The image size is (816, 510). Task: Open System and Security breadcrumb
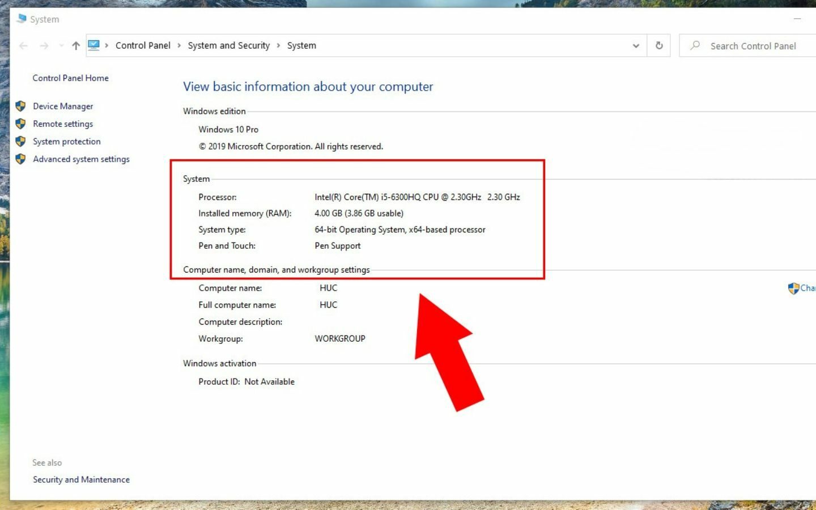pos(229,45)
